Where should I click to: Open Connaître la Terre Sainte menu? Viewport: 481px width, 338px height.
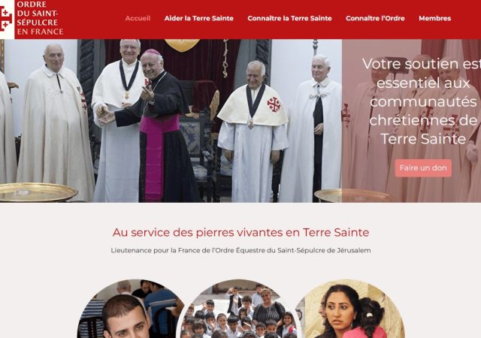pos(289,19)
